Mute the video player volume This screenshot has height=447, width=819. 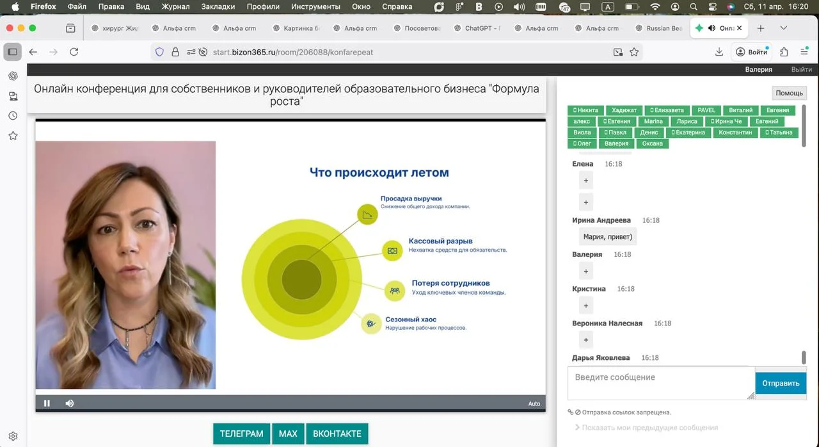[x=70, y=403]
